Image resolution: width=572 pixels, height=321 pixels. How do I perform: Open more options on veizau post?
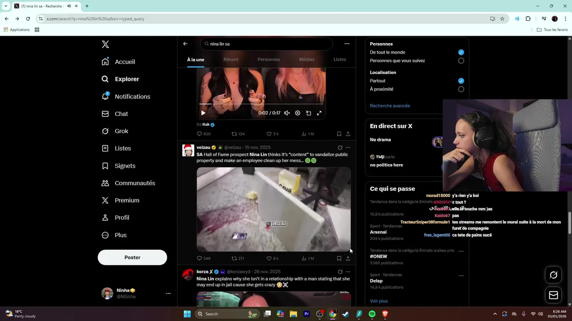click(x=348, y=148)
